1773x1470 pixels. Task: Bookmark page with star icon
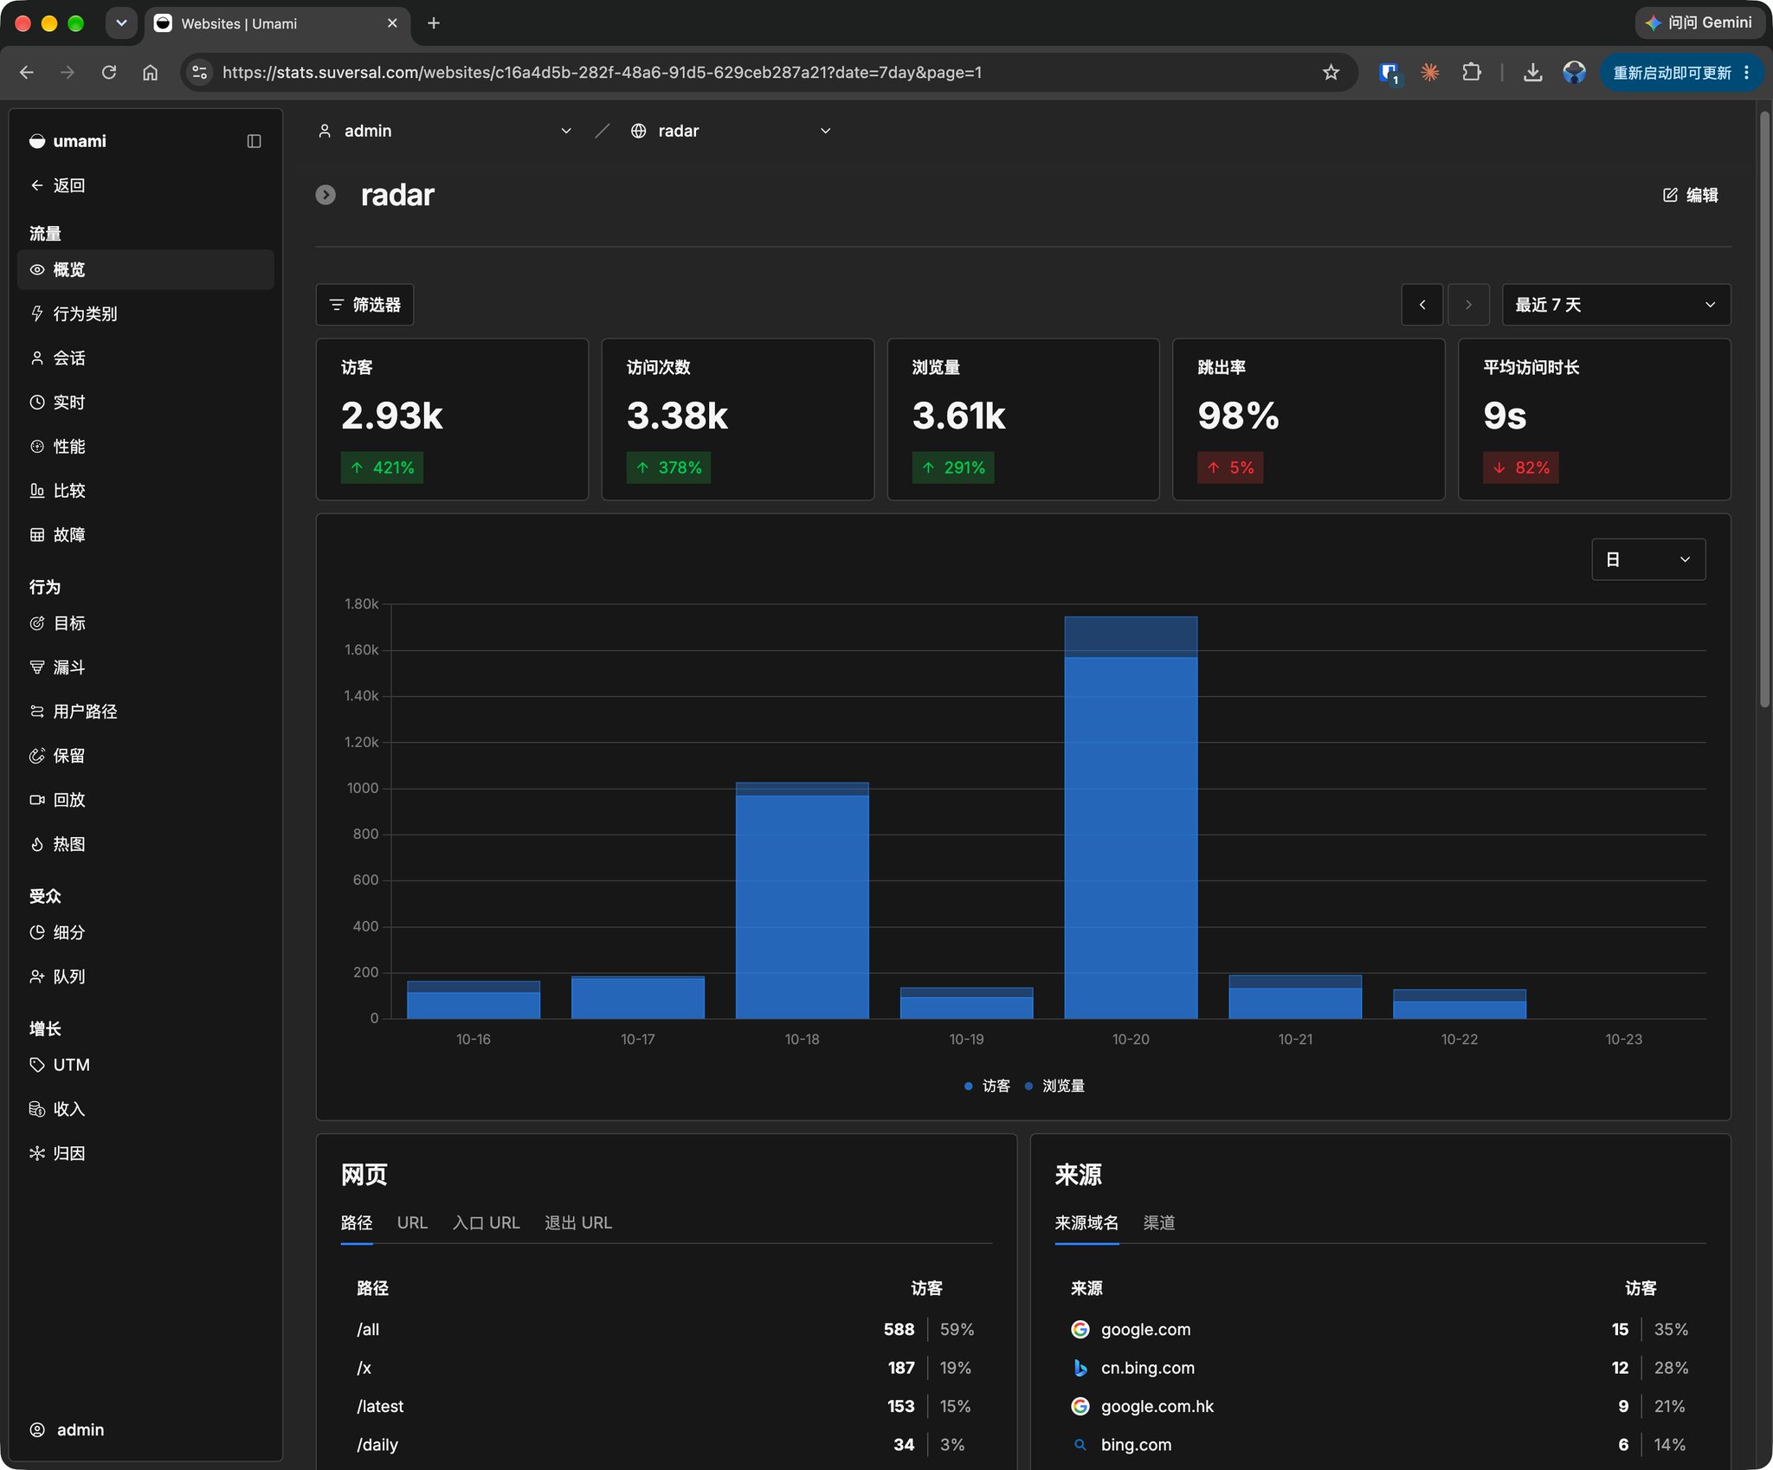click(1331, 73)
